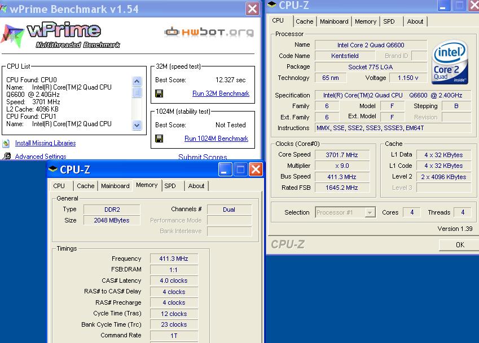Open the Processor #1 selection dropdown
Image resolution: width=479 pixels, height=343 pixels.
[x=370, y=212]
